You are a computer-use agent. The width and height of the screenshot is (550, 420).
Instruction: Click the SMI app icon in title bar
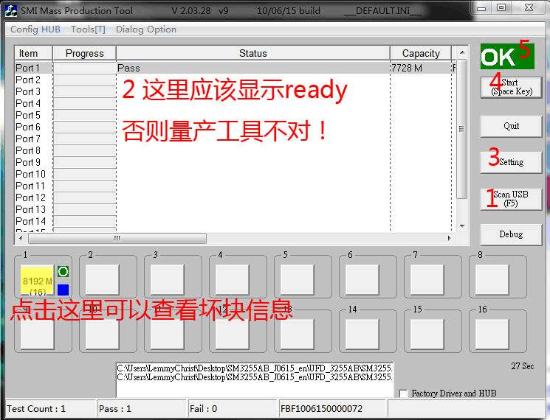[11, 10]
